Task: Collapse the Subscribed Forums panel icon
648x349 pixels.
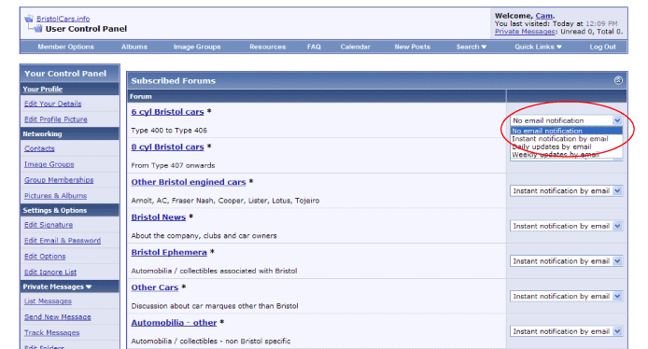Action: tap(618, 80)
